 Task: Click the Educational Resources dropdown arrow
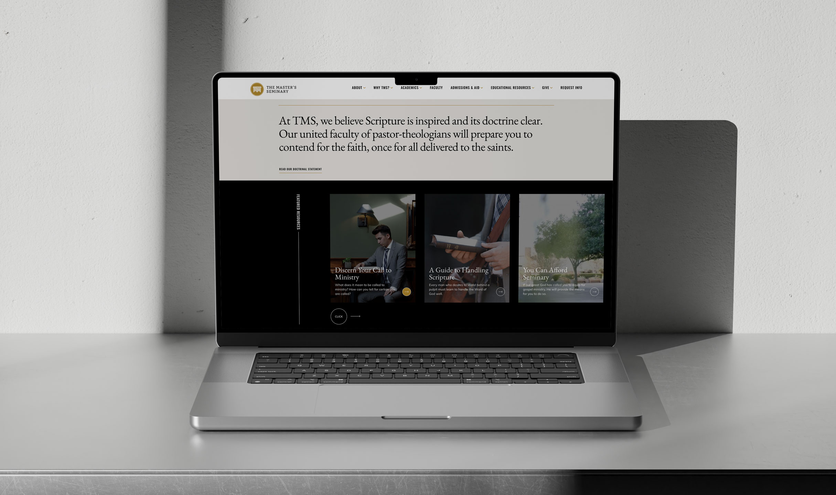(534, 88)
